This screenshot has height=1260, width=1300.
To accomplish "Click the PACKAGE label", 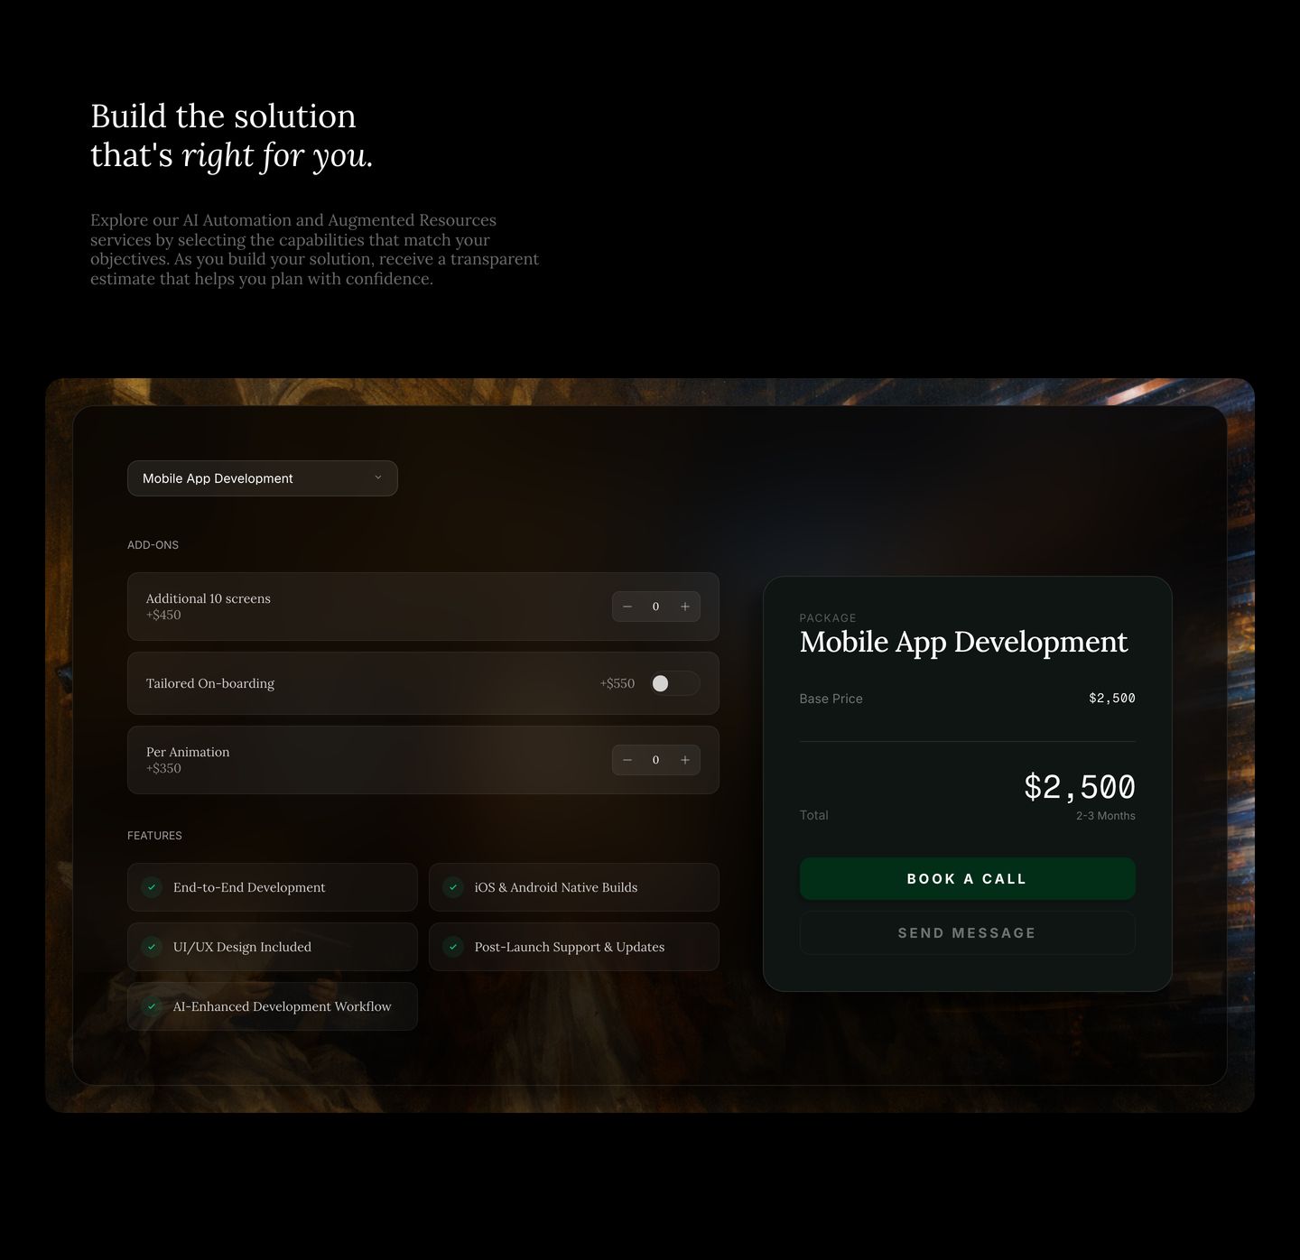I will [828, 618].
